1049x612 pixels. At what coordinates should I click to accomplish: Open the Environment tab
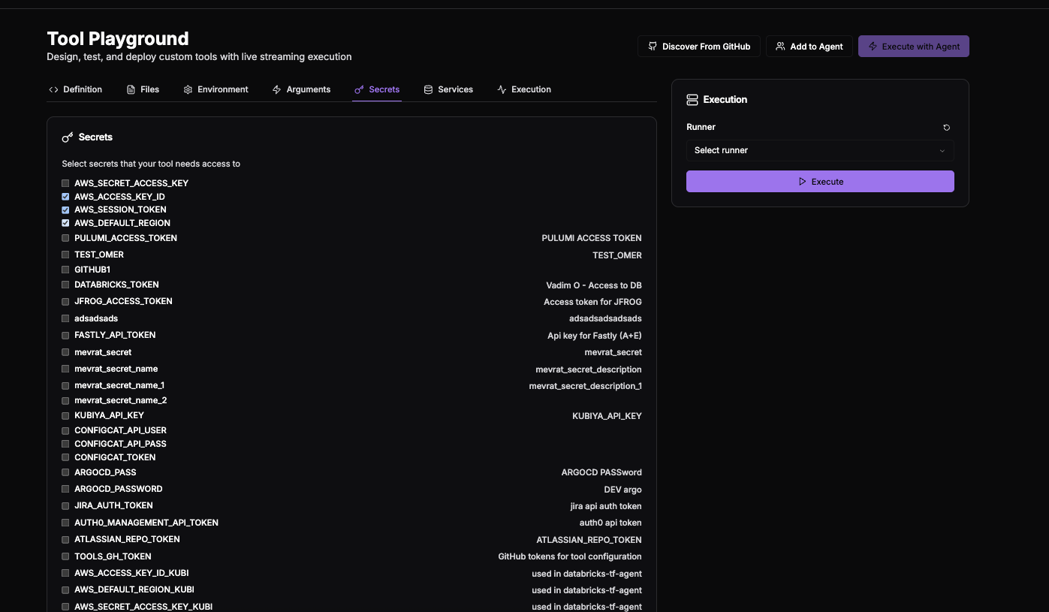pos(216,89)
